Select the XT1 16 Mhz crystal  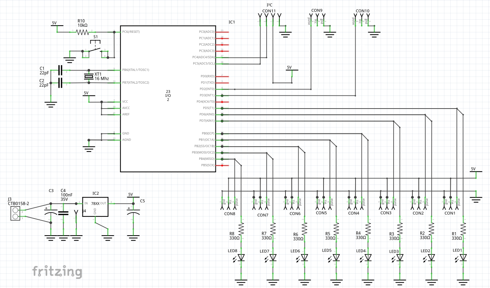click(89, 77)
